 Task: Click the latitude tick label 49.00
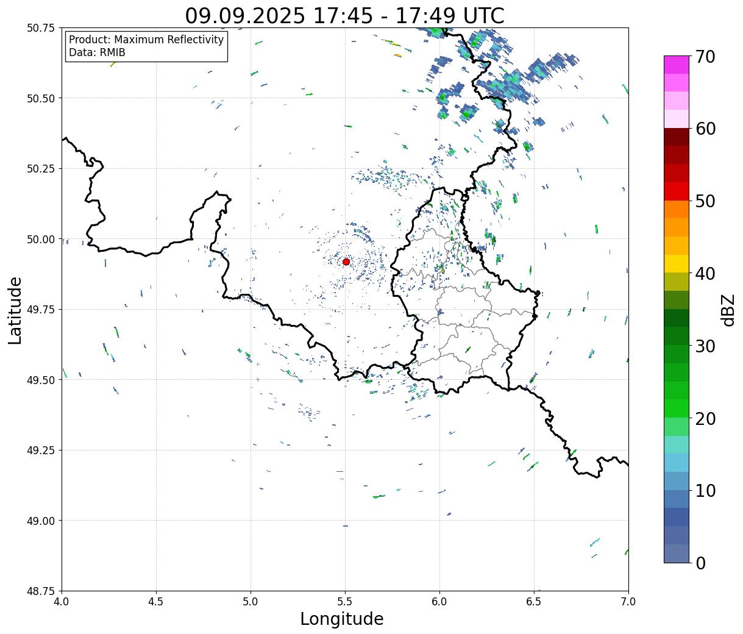coord(41,521)
